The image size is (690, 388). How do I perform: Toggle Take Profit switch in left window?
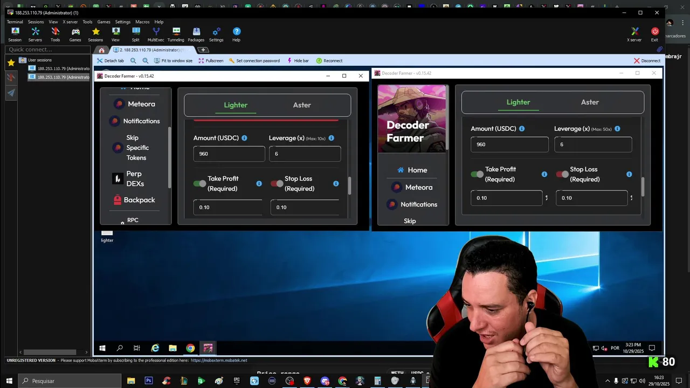pos(199,183)
